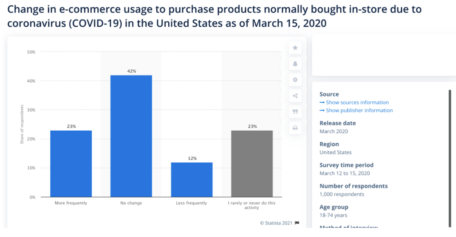Viewport: 456px width, 237px height.
Task: Click arrow icon before Show sources information
Action: tap(322, 103)
